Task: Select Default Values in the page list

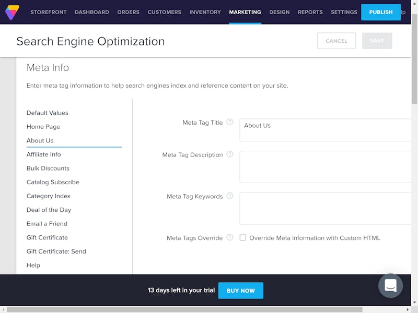Action: (48, 113)
